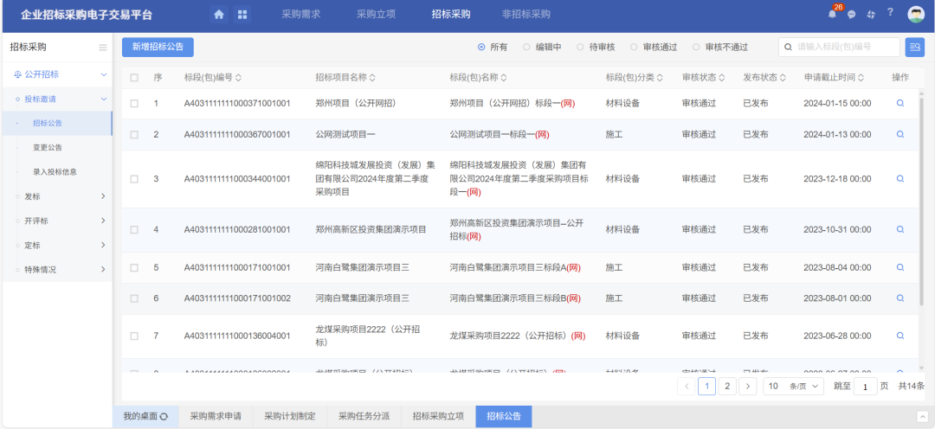Select the 编辑中 radio filter

(x=527, y=48)
